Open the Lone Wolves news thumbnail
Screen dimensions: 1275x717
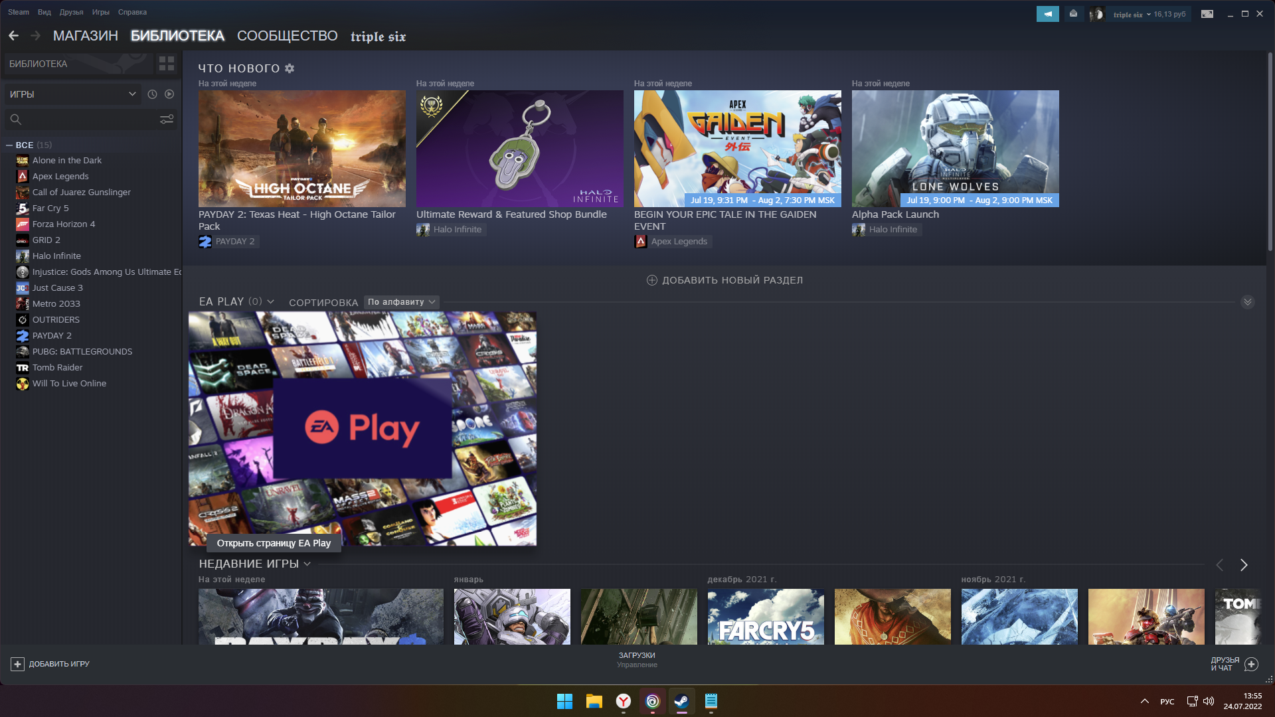[956, 149]
